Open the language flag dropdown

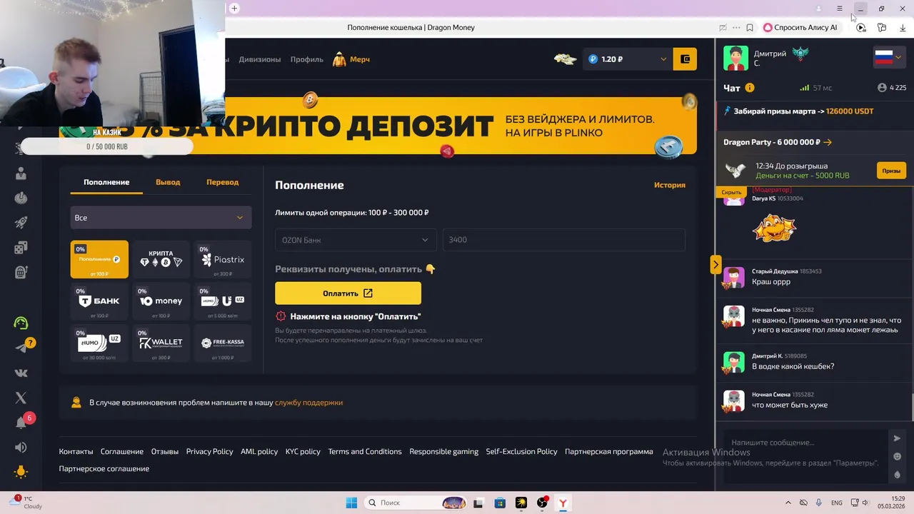(x=890, y=58)
